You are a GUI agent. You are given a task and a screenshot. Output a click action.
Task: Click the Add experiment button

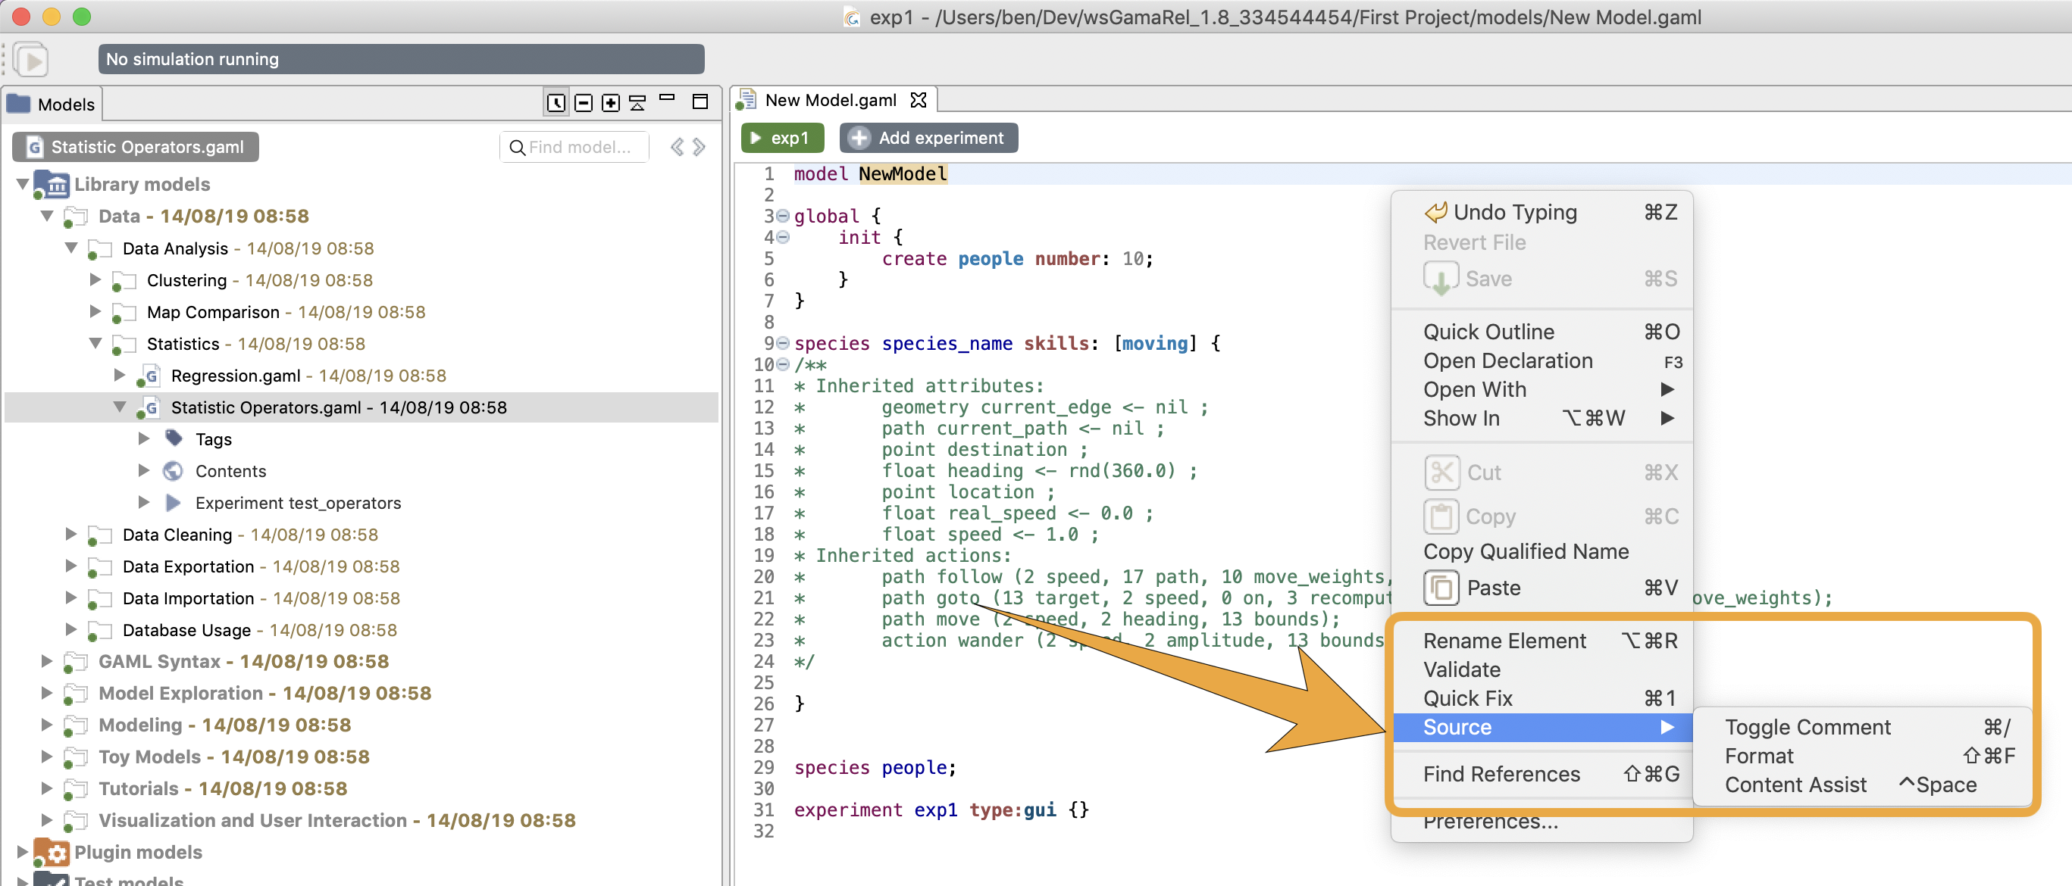929,138
